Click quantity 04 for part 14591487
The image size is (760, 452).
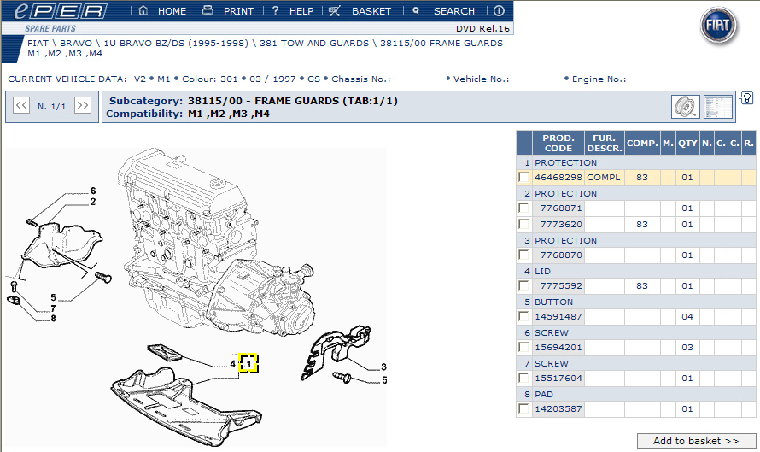click(687, 317)
